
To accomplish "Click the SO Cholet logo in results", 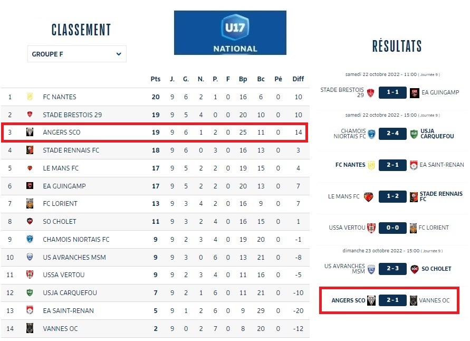I will click(414, 269).
